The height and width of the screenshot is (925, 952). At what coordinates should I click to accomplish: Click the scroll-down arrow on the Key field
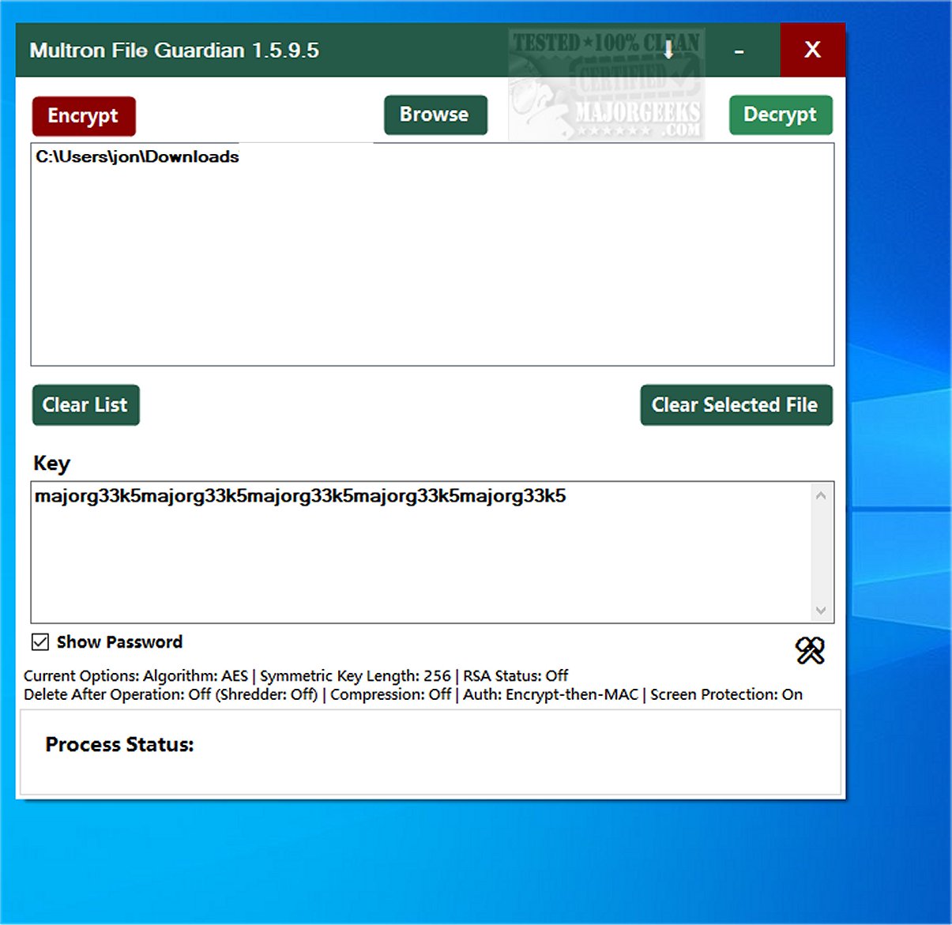coord(822,610)
